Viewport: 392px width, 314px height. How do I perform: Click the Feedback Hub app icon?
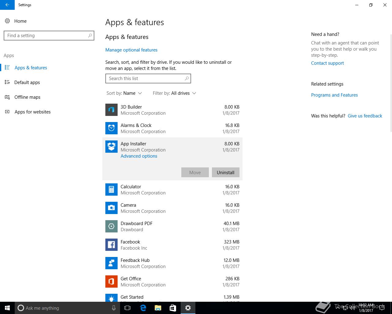pyautogui.click(x=111, y=263)
